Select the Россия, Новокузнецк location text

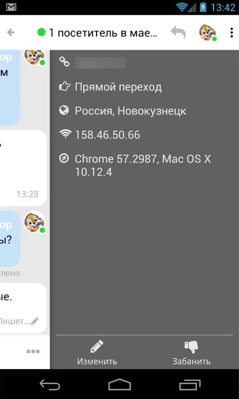tap(130, 111)
